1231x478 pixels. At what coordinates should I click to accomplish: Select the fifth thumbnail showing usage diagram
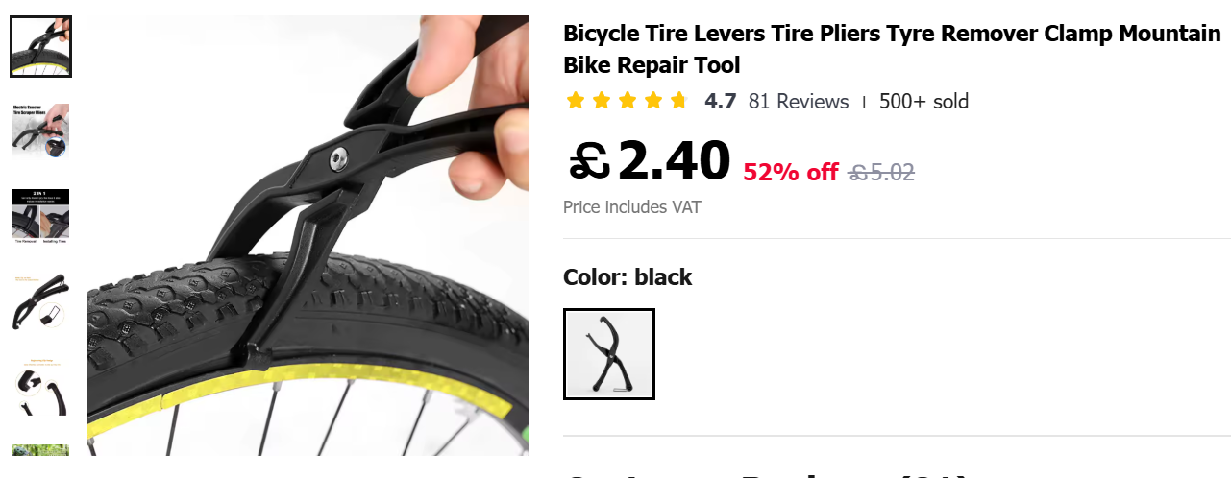point(40,387)
